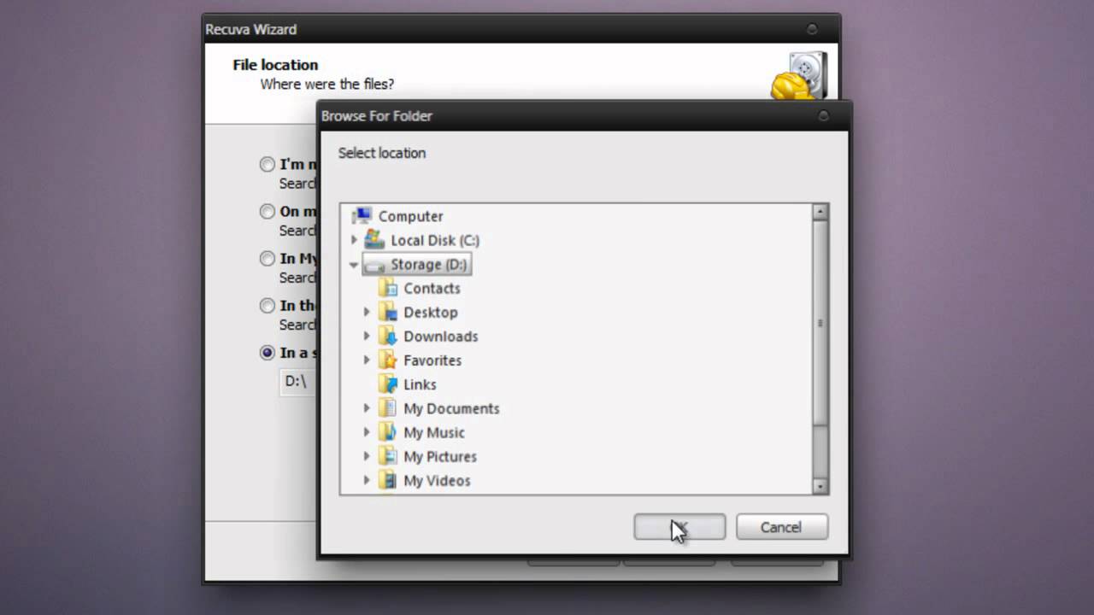Select the "My Videos" folder name
1094x615 pixels.
[x=437, y=479]
